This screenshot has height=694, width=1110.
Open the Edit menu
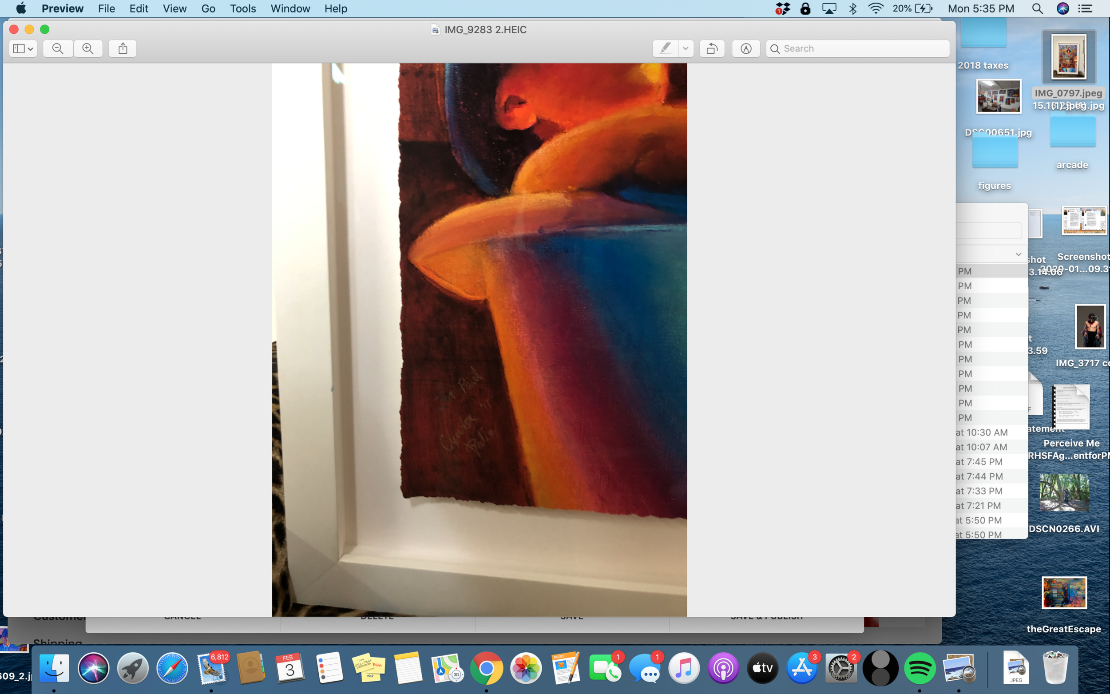pyautogui.click(x=139, y=8)
